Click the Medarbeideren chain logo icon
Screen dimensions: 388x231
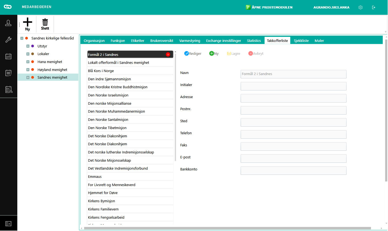(x=8, y=7)
